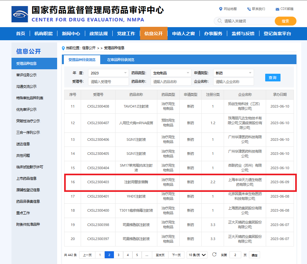The height and width of the screenshot is (264, 307).
Task: Open the 年度 year dropdown showing 2023
Action: [108, 73]
